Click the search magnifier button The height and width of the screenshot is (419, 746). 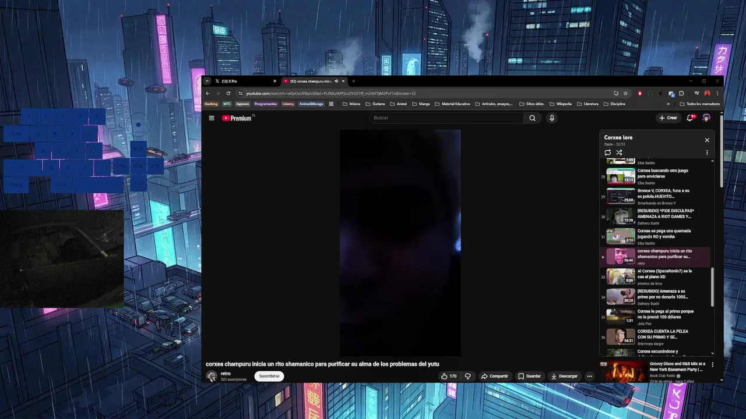click(x=532, y=118)
